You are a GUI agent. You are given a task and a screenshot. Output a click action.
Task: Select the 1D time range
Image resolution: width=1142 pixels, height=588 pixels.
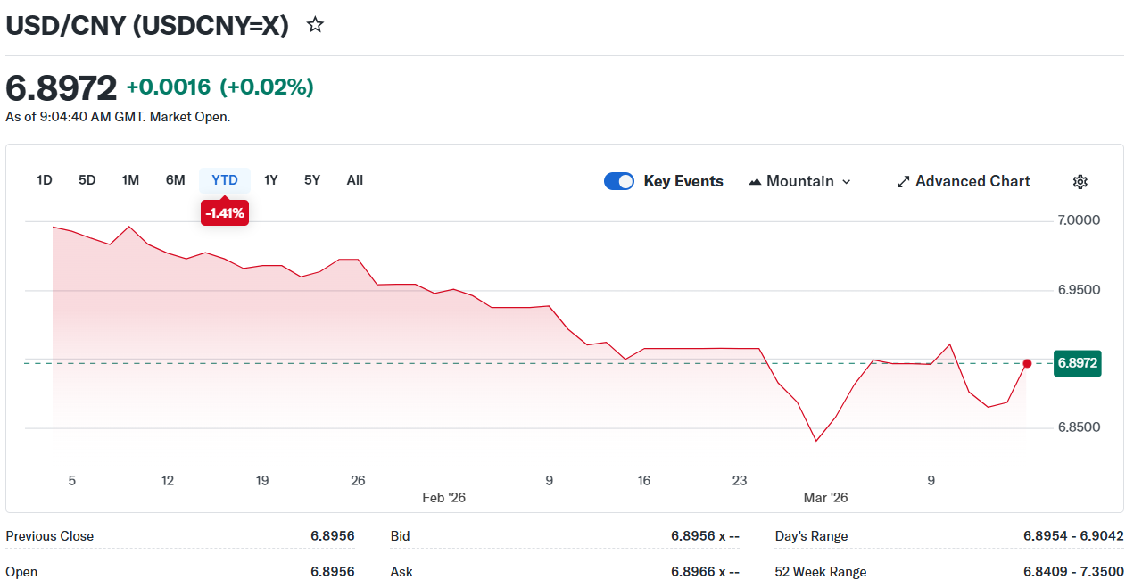(45, 180)
